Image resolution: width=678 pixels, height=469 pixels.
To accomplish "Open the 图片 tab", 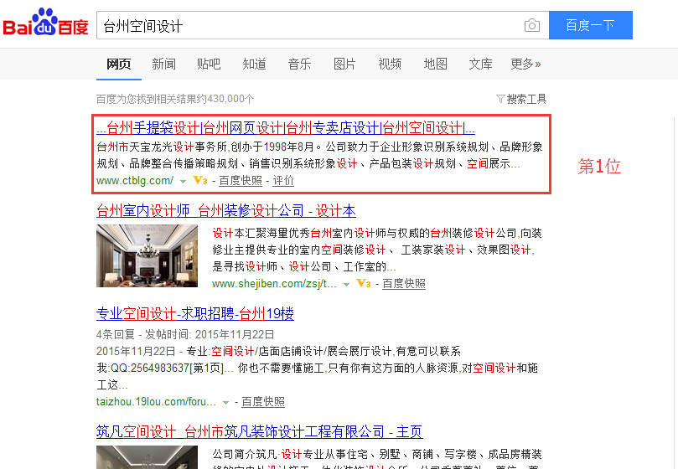I will (x=344, y=64).
